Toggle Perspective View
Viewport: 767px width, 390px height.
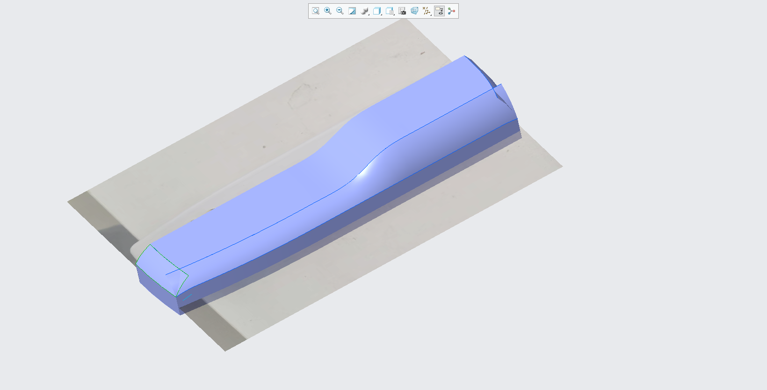pos(414,11)
